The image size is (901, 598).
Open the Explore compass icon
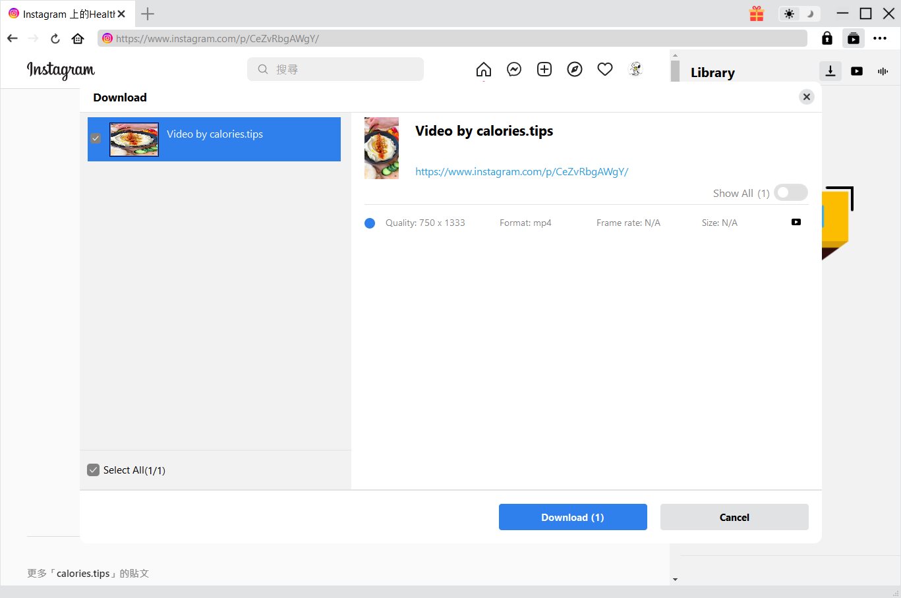pyautogui.click(x=575, y=69)
